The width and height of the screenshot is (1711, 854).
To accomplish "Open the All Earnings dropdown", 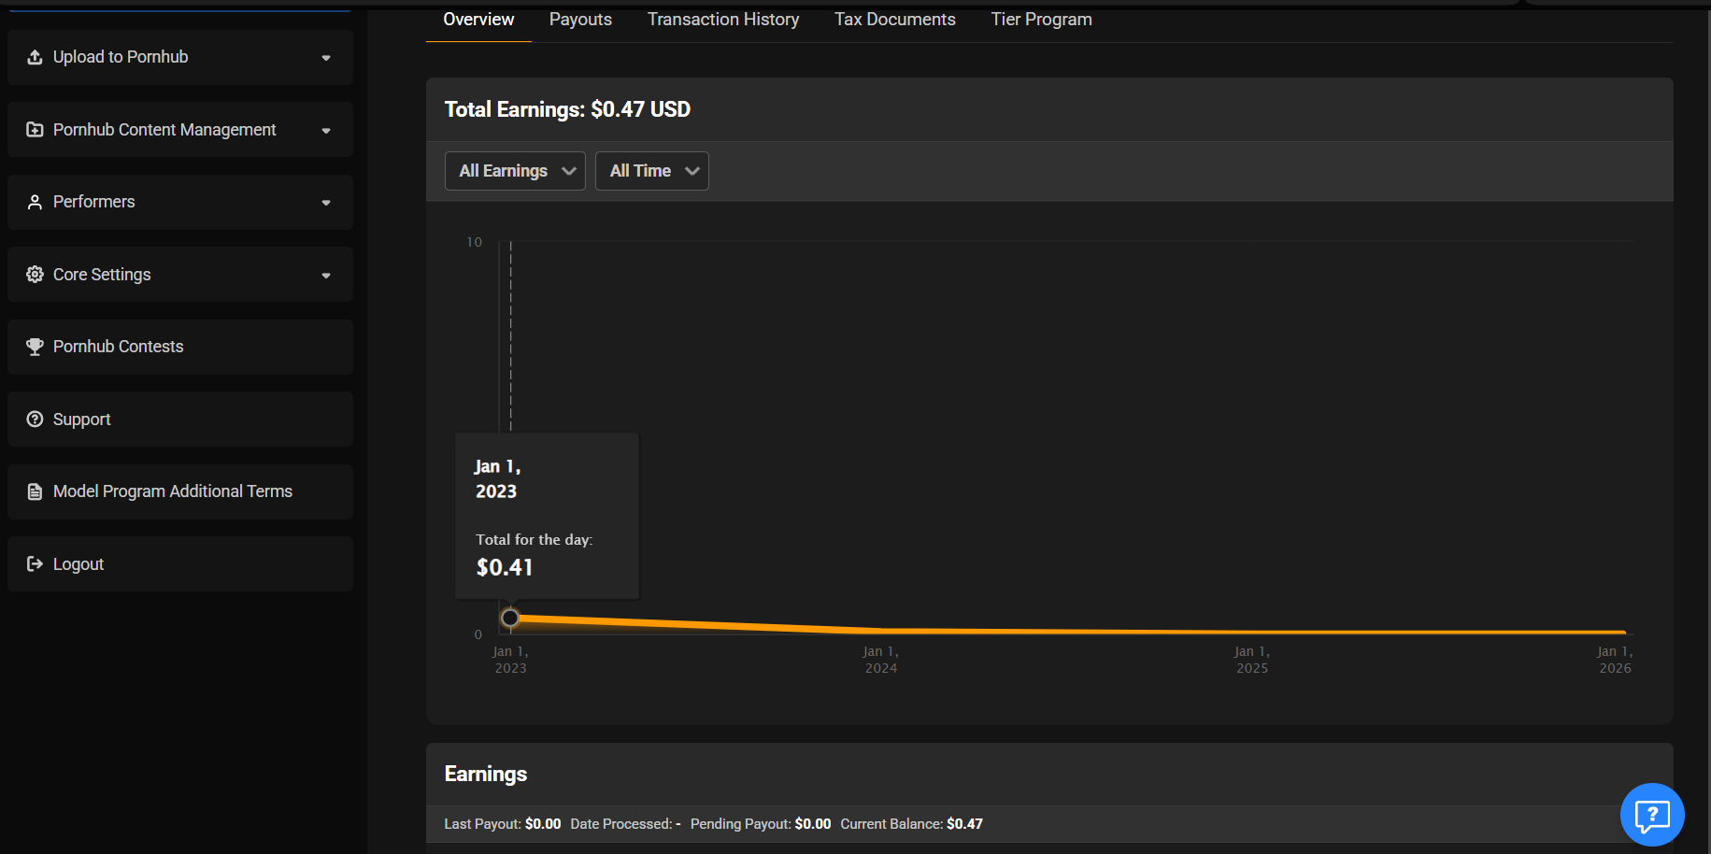I will pyautogui.click(x=515, y=171).
